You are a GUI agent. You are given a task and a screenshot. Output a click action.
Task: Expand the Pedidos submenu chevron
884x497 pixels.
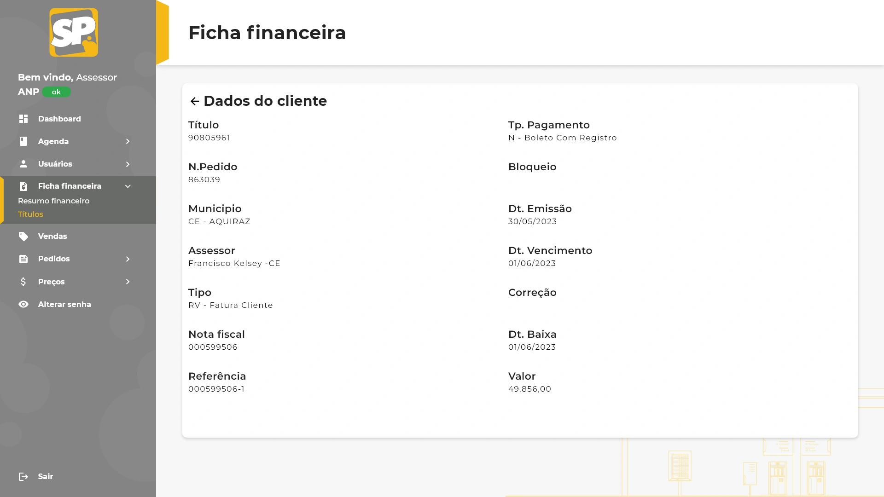point(128,259)
